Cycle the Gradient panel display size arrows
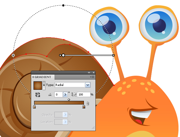 click(x=33, y=77)
